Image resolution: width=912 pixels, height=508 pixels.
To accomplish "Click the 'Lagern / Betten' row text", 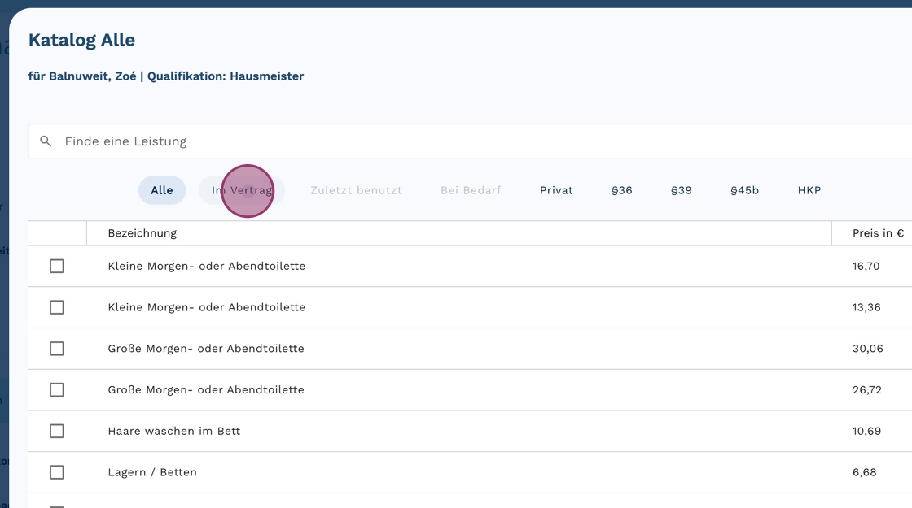I will click(x=152, y=472).
